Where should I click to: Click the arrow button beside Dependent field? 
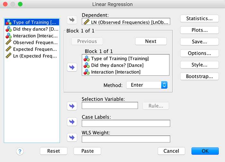click(x=72, y=20)
